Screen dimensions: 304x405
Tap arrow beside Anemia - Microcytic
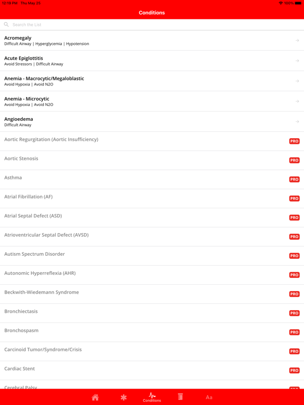pos(297,101)
